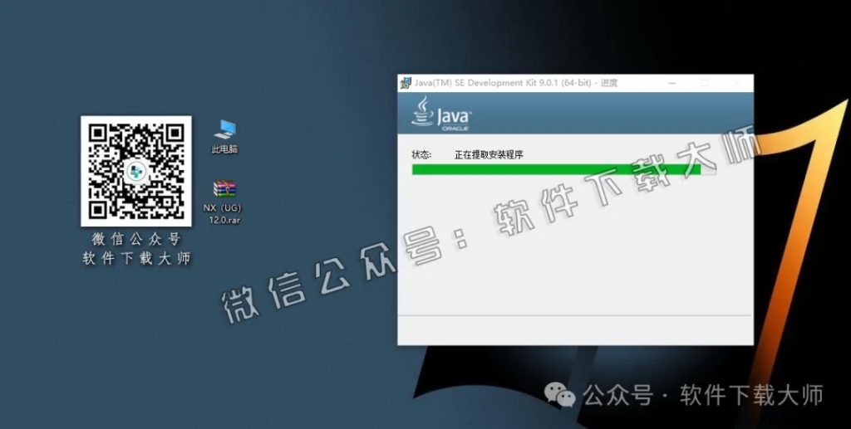This screenshot has height=429, width=851.
Task: Minimize the Java installer window
Action: (672, 83)
